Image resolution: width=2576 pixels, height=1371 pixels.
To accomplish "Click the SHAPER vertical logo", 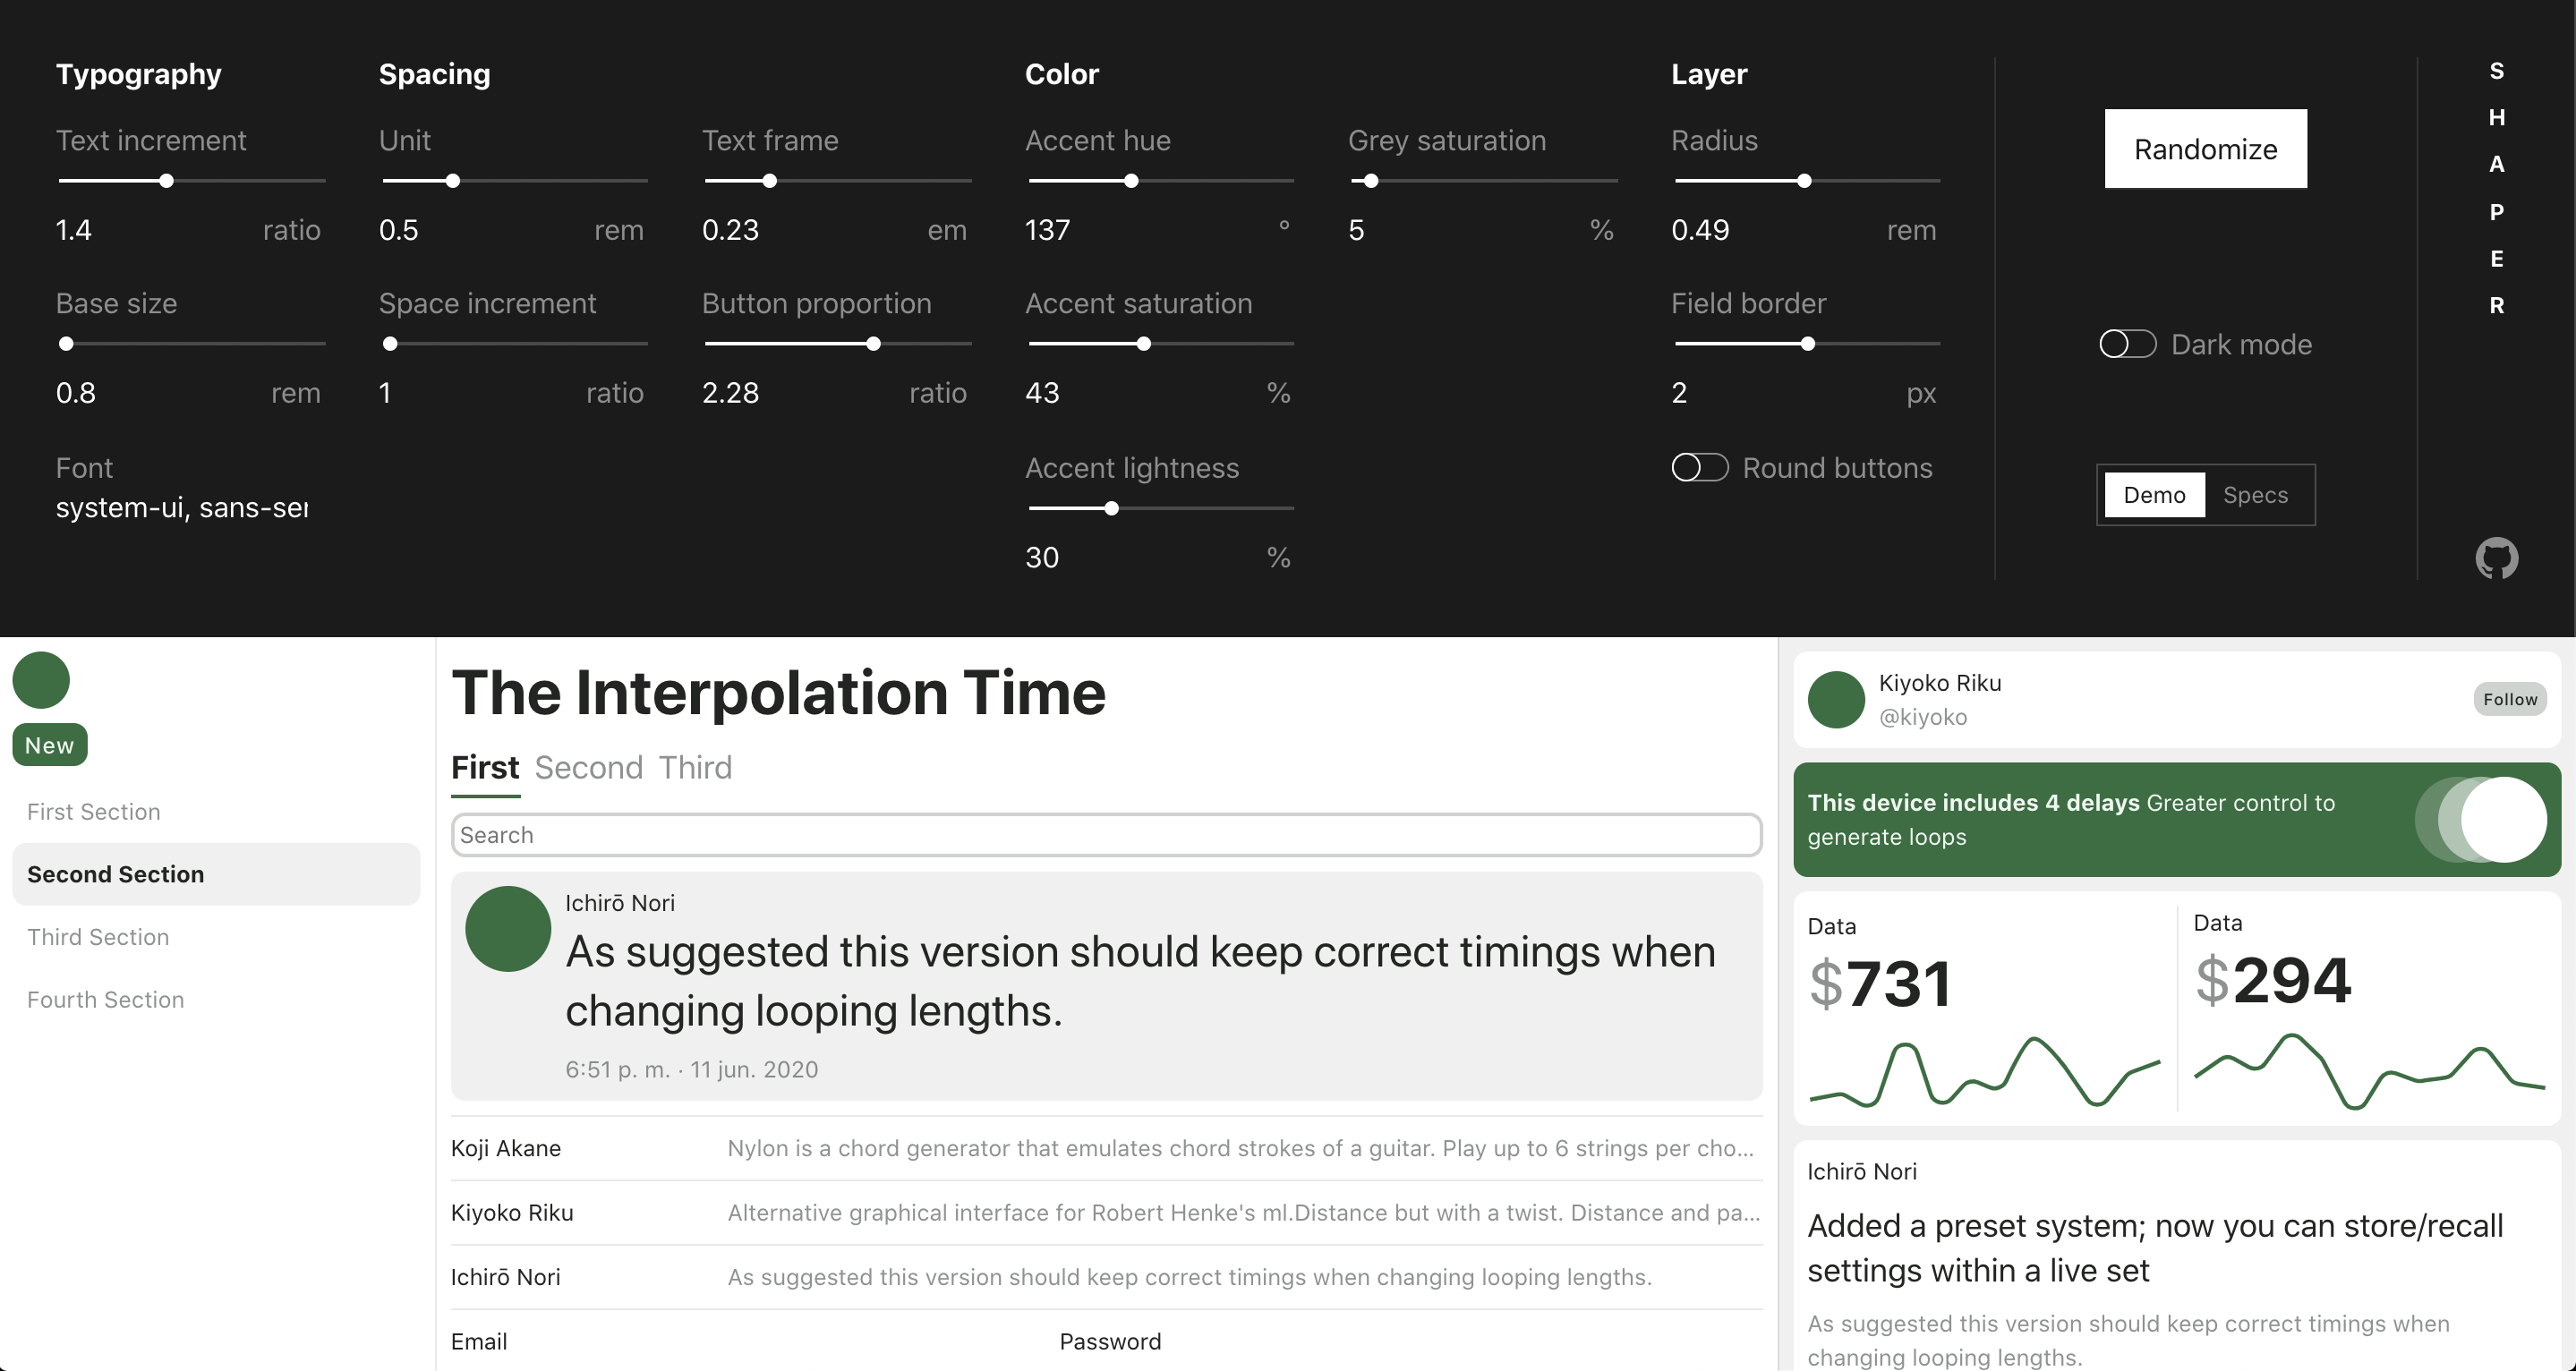I will click(2496, 188).
